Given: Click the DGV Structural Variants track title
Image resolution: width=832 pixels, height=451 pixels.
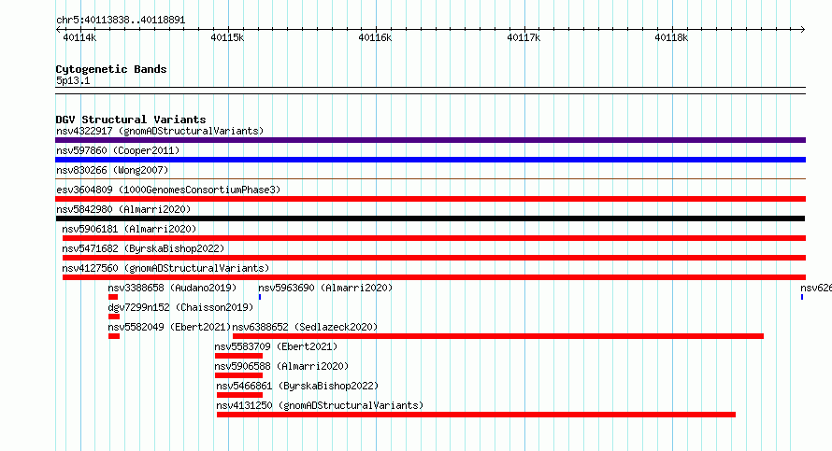Looking at the screenshot, I should pyautogui.click(x=131, y=120).
